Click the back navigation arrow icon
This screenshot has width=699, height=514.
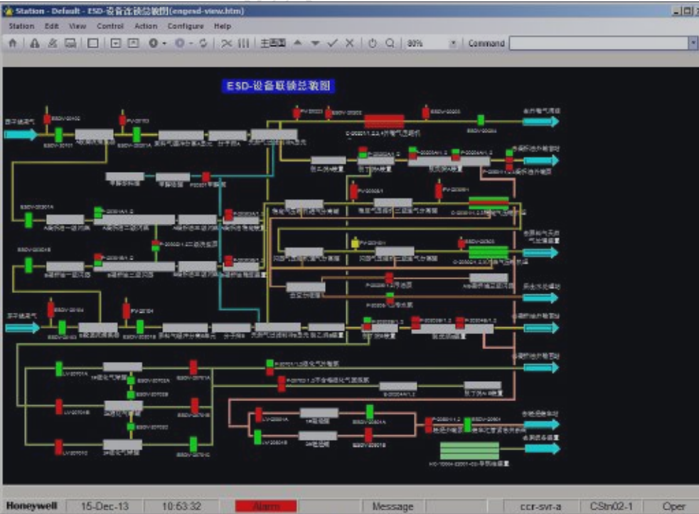coord(153,43)
